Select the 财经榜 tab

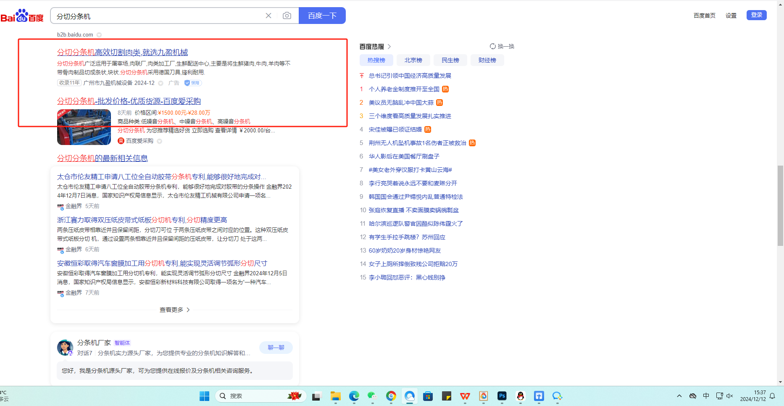coord(487,60)
